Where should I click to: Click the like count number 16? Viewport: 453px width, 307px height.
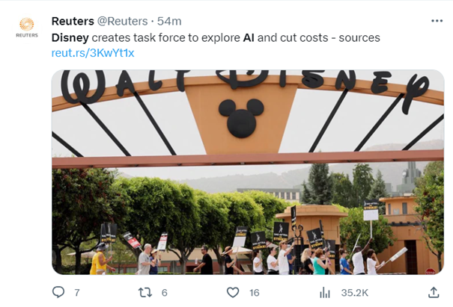[x=255, y=293]
